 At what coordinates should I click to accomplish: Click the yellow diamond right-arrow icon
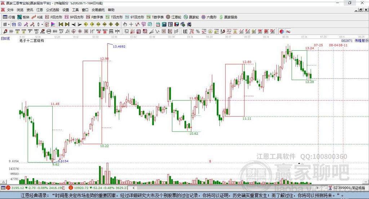point(92,24)
